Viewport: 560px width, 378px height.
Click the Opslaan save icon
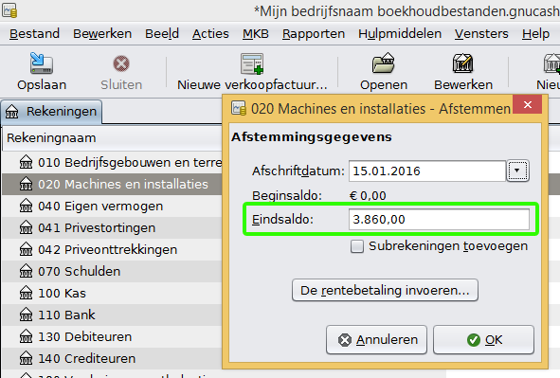click(x=42, y=63)
